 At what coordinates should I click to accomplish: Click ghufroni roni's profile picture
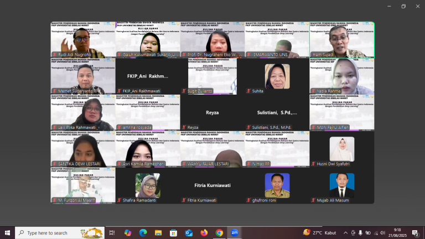click(277, 185)
